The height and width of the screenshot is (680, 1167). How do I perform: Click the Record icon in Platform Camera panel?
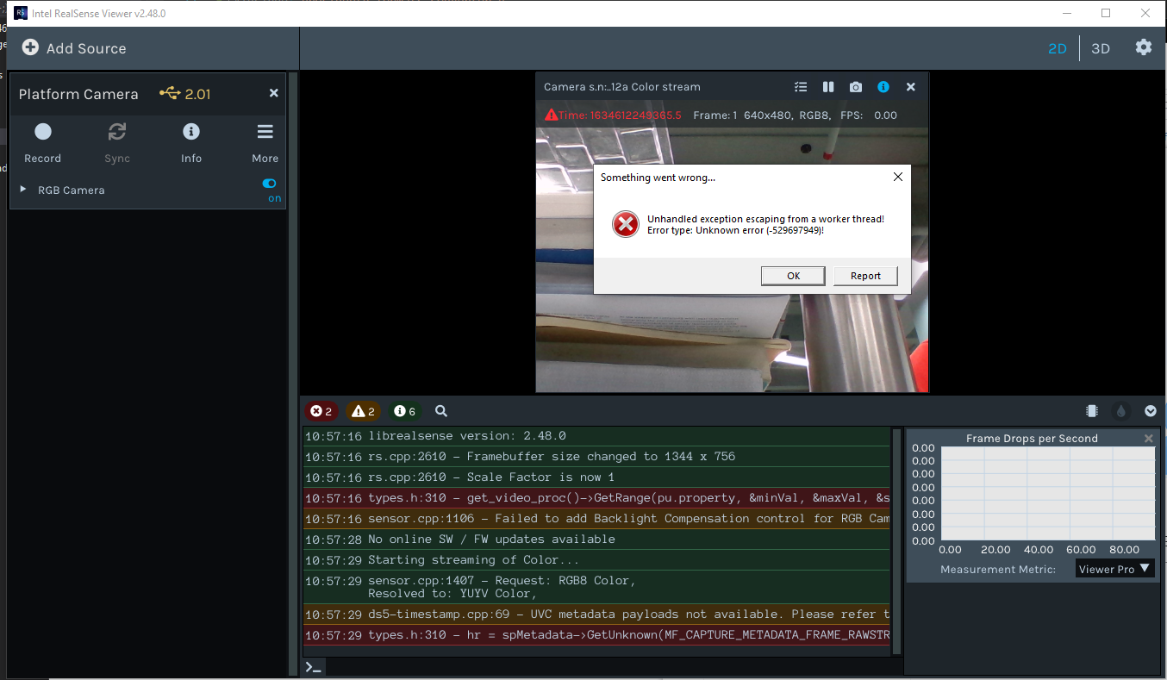[42, 131]
